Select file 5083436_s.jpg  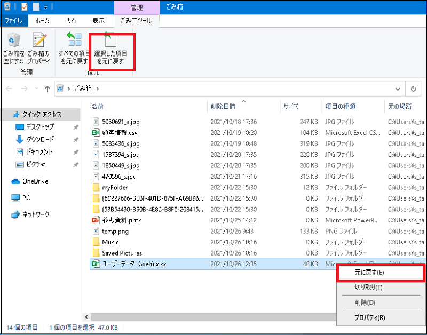(121, 143)
